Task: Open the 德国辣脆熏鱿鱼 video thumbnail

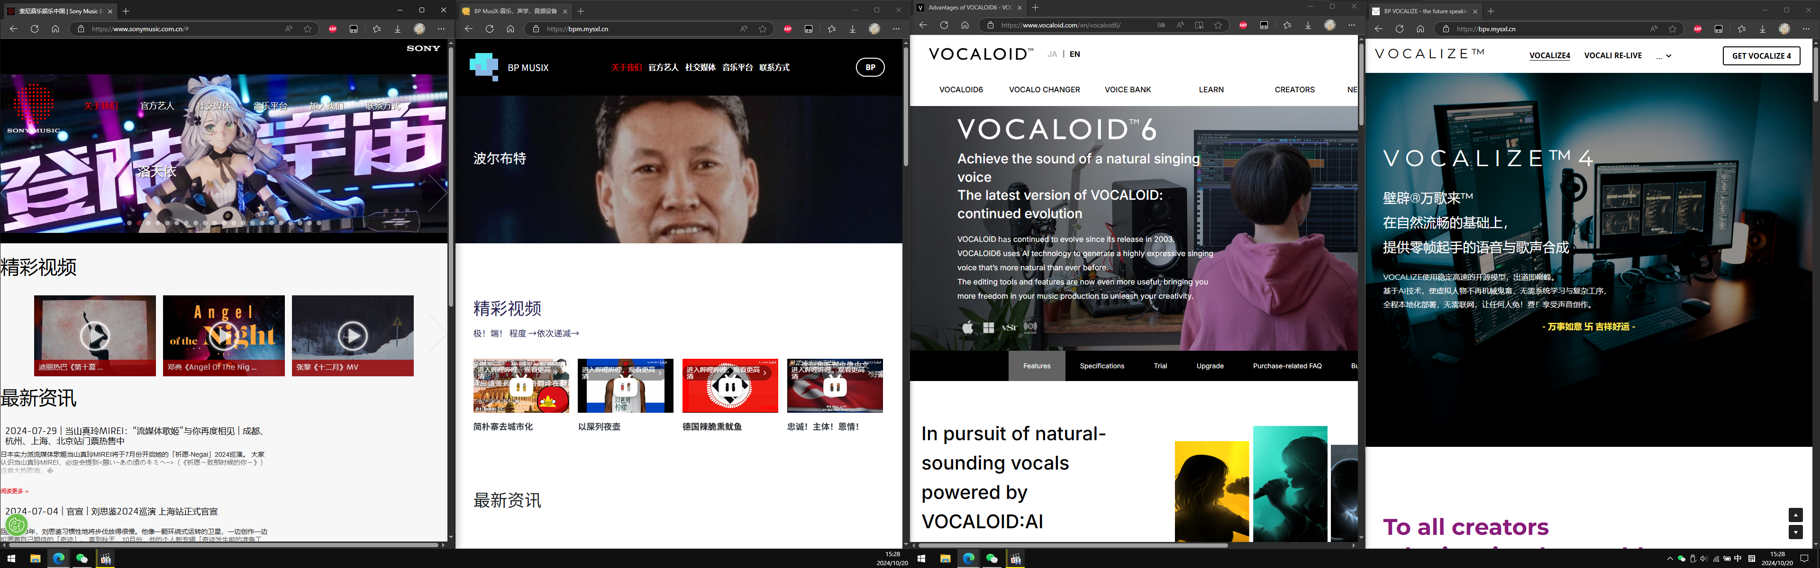Action: [x=730, y=385]
